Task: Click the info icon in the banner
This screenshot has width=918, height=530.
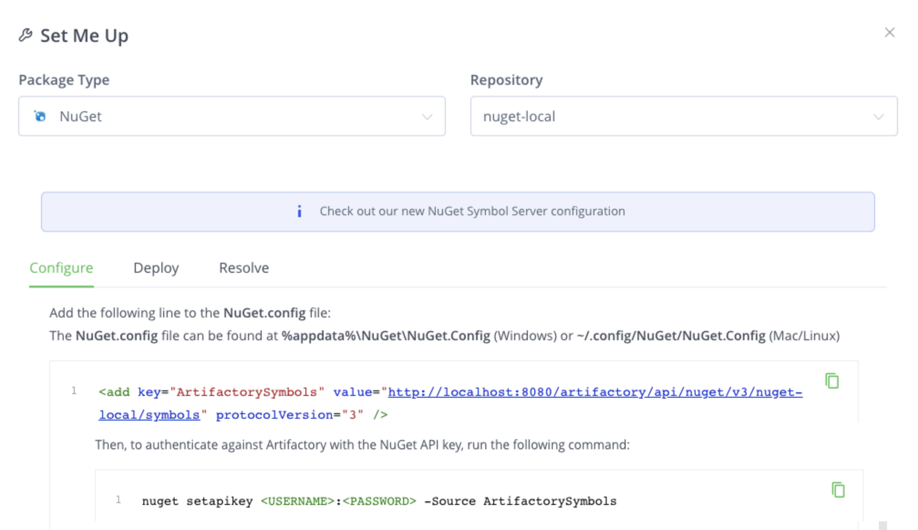Action: pos(299,211)
